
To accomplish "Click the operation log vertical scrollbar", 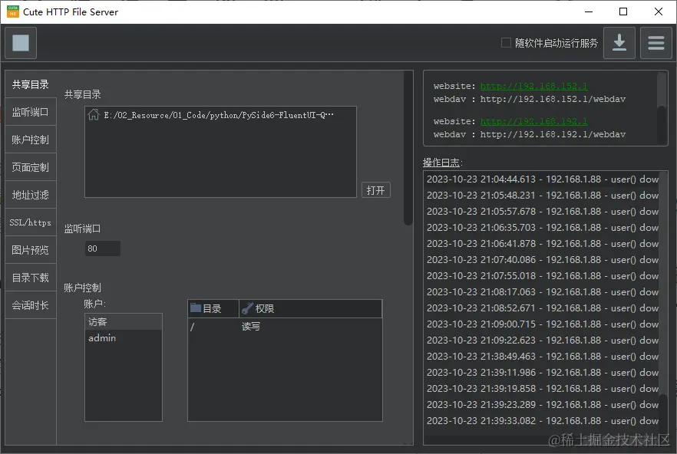I will coord(663,417).
